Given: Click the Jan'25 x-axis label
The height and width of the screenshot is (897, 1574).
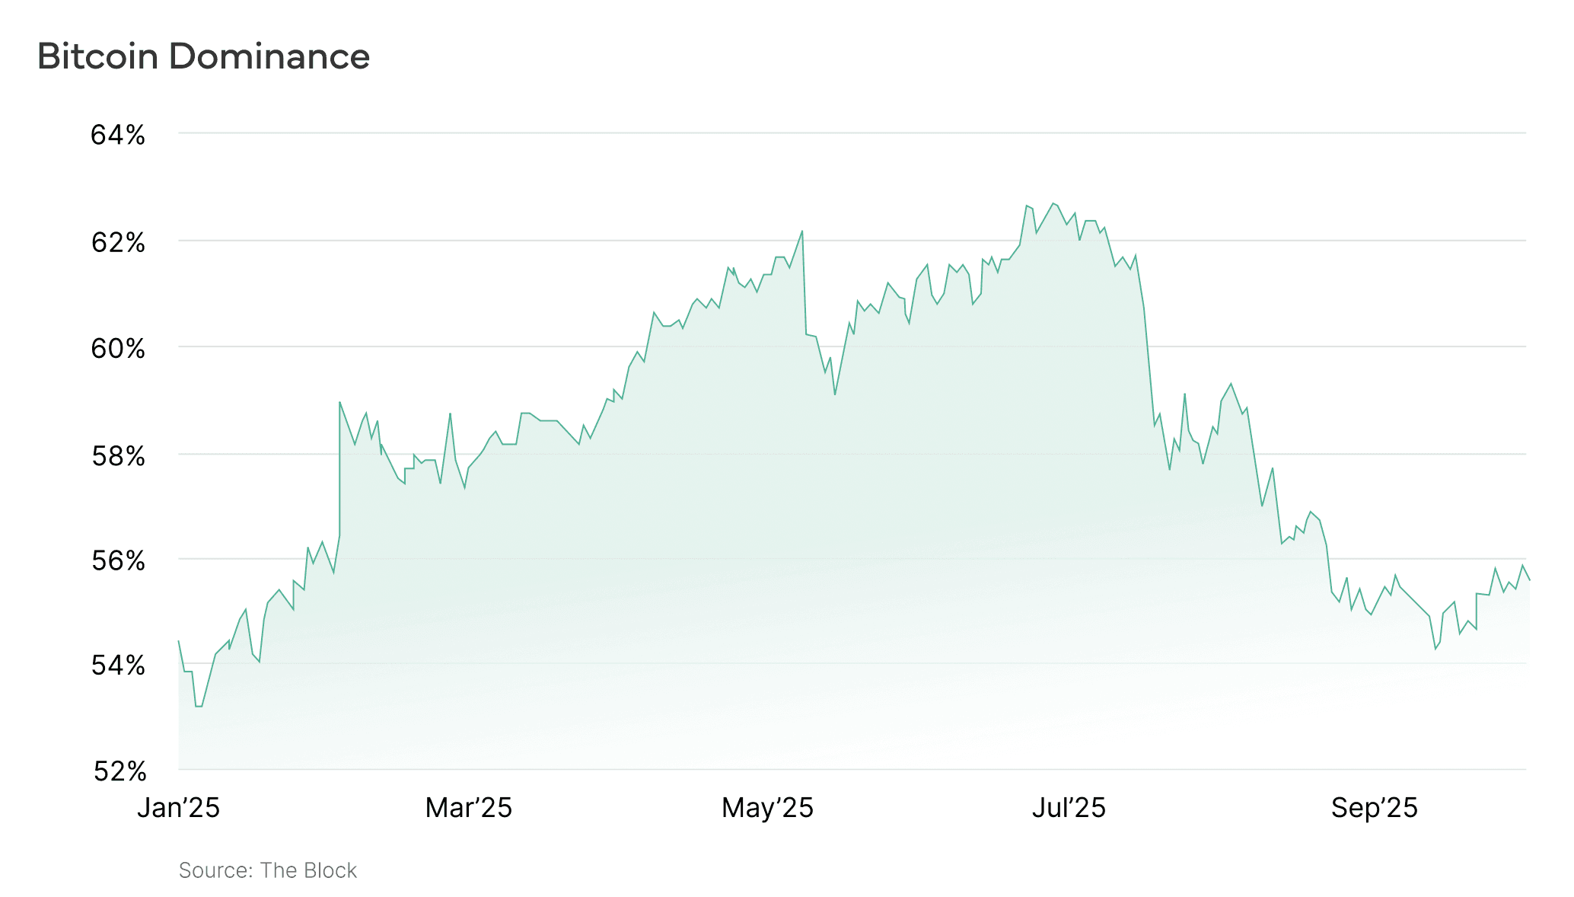Looking at the screenshot, I should tap(178, 808).
